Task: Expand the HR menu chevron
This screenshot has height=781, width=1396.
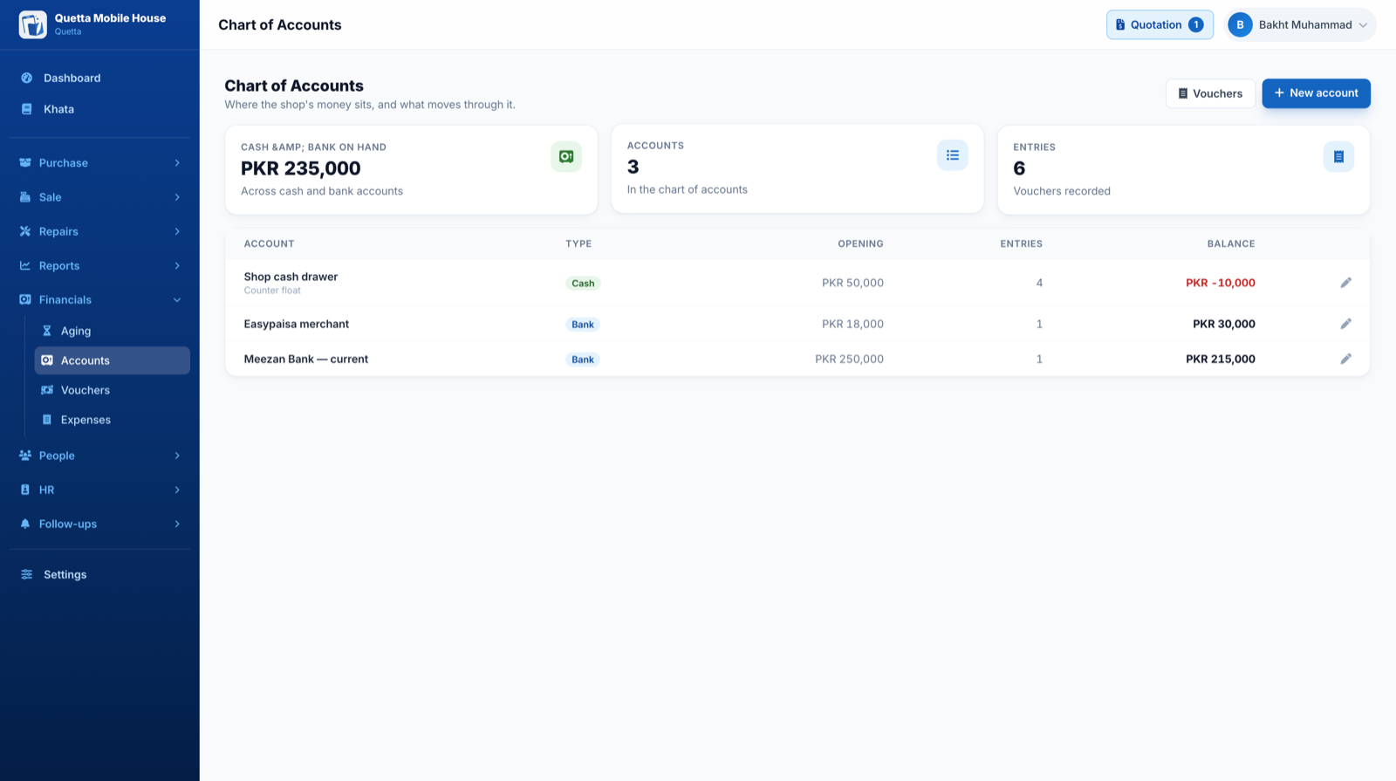Action: click(177, 490)
